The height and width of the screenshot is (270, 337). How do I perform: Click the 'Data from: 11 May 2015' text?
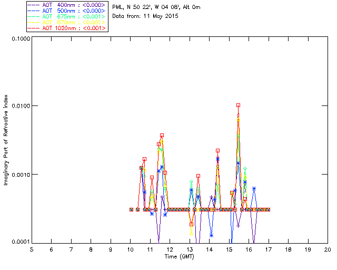click(x=145, y=16)
